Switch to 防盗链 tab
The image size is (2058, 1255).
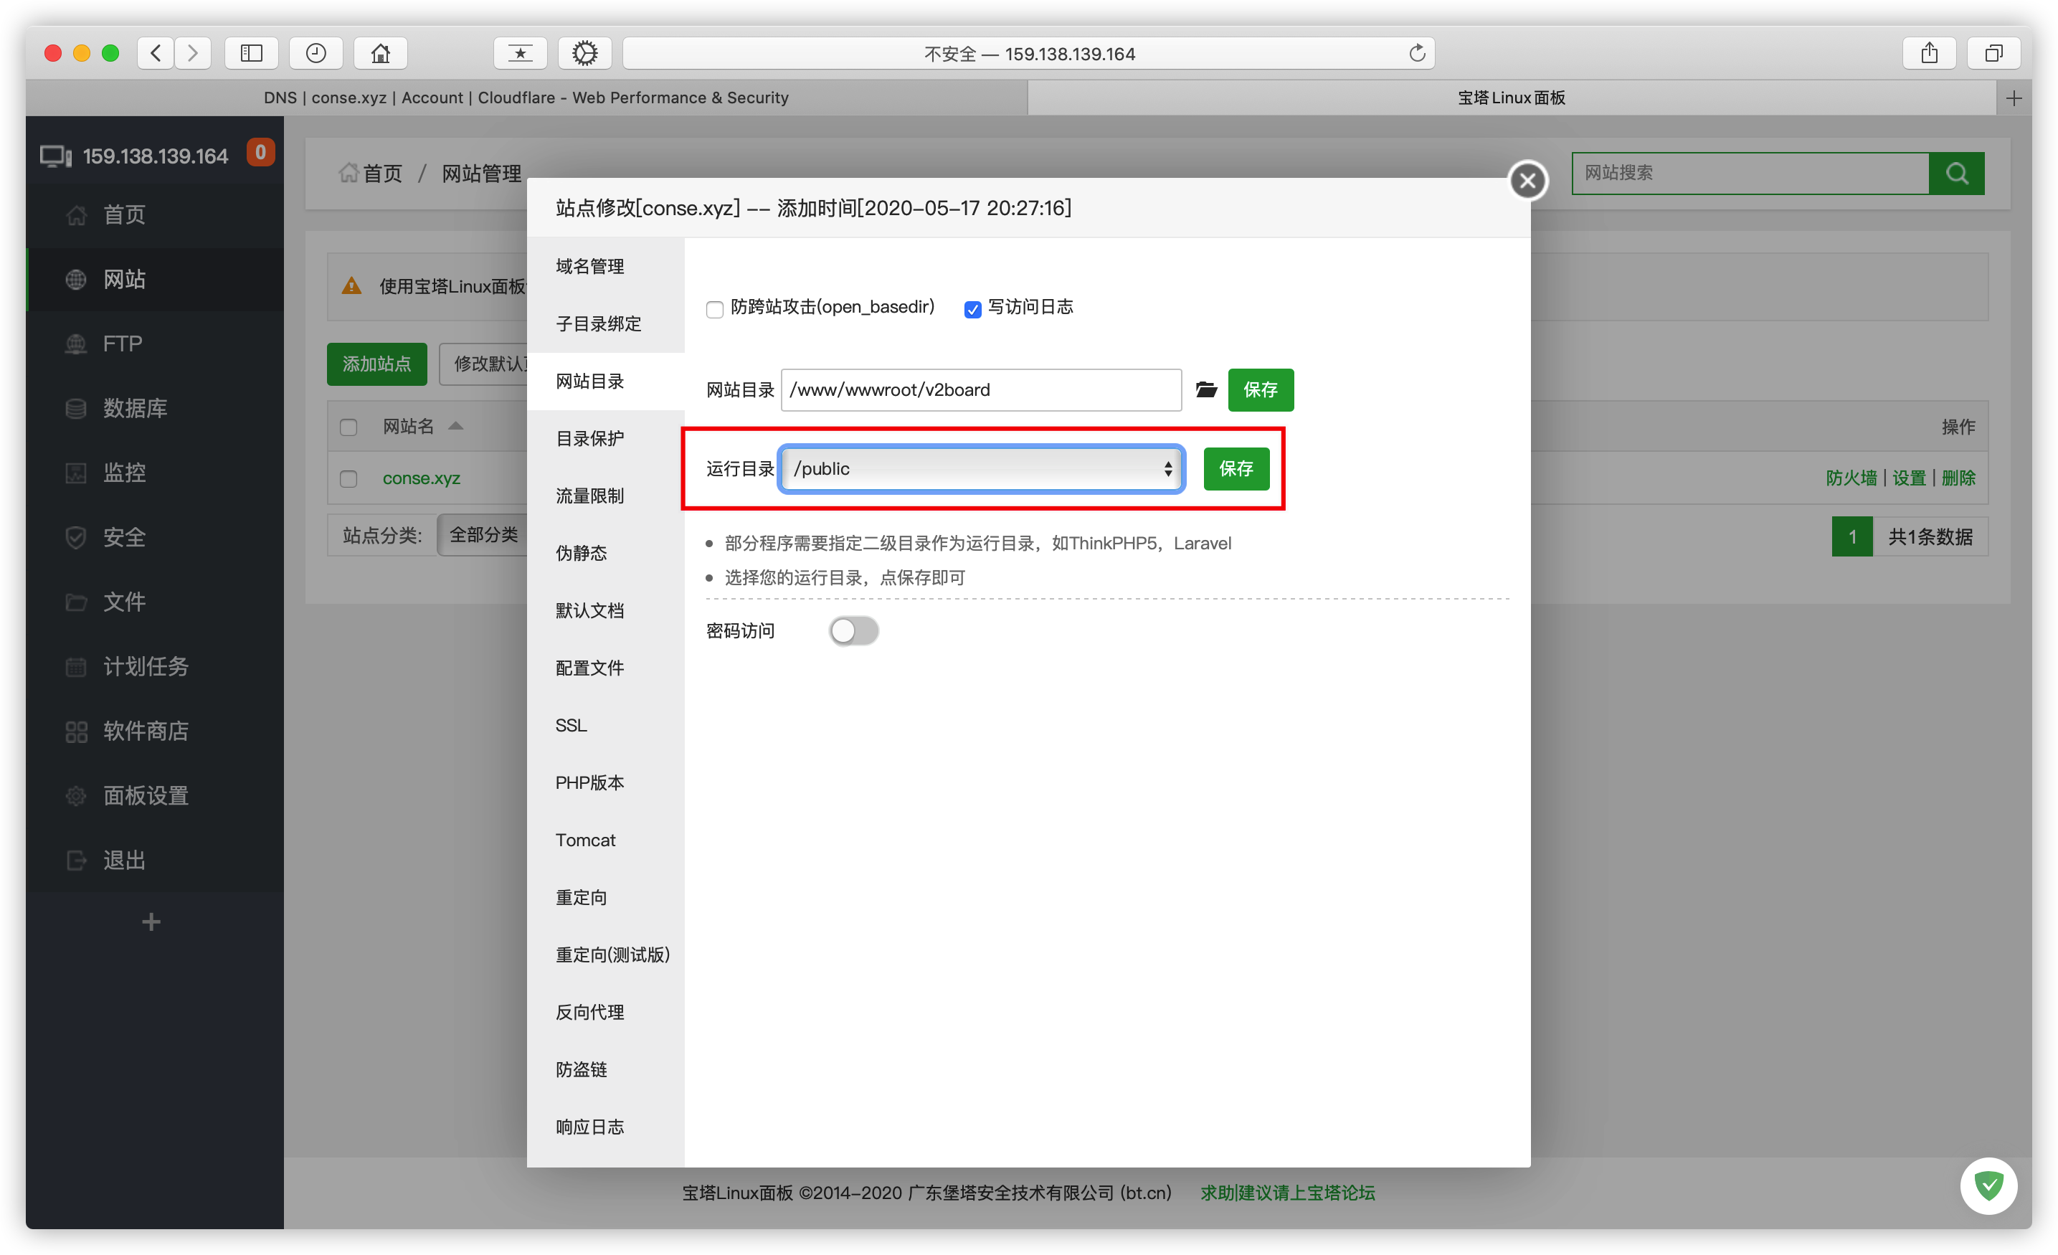[x=605, y=1071]
